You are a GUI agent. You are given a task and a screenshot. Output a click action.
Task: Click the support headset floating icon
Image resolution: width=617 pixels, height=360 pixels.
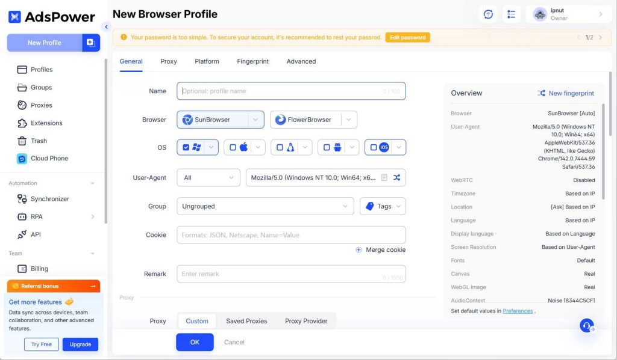[x=586, y=325]
